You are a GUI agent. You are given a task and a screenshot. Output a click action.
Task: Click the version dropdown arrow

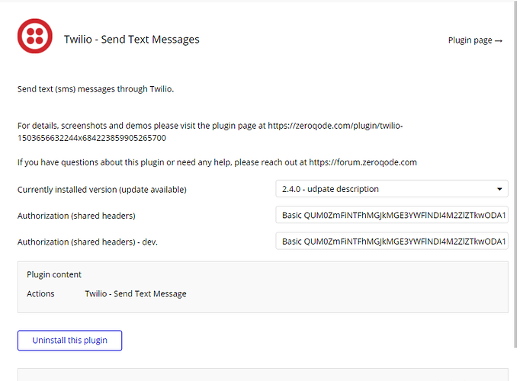[x=499, y=189]
